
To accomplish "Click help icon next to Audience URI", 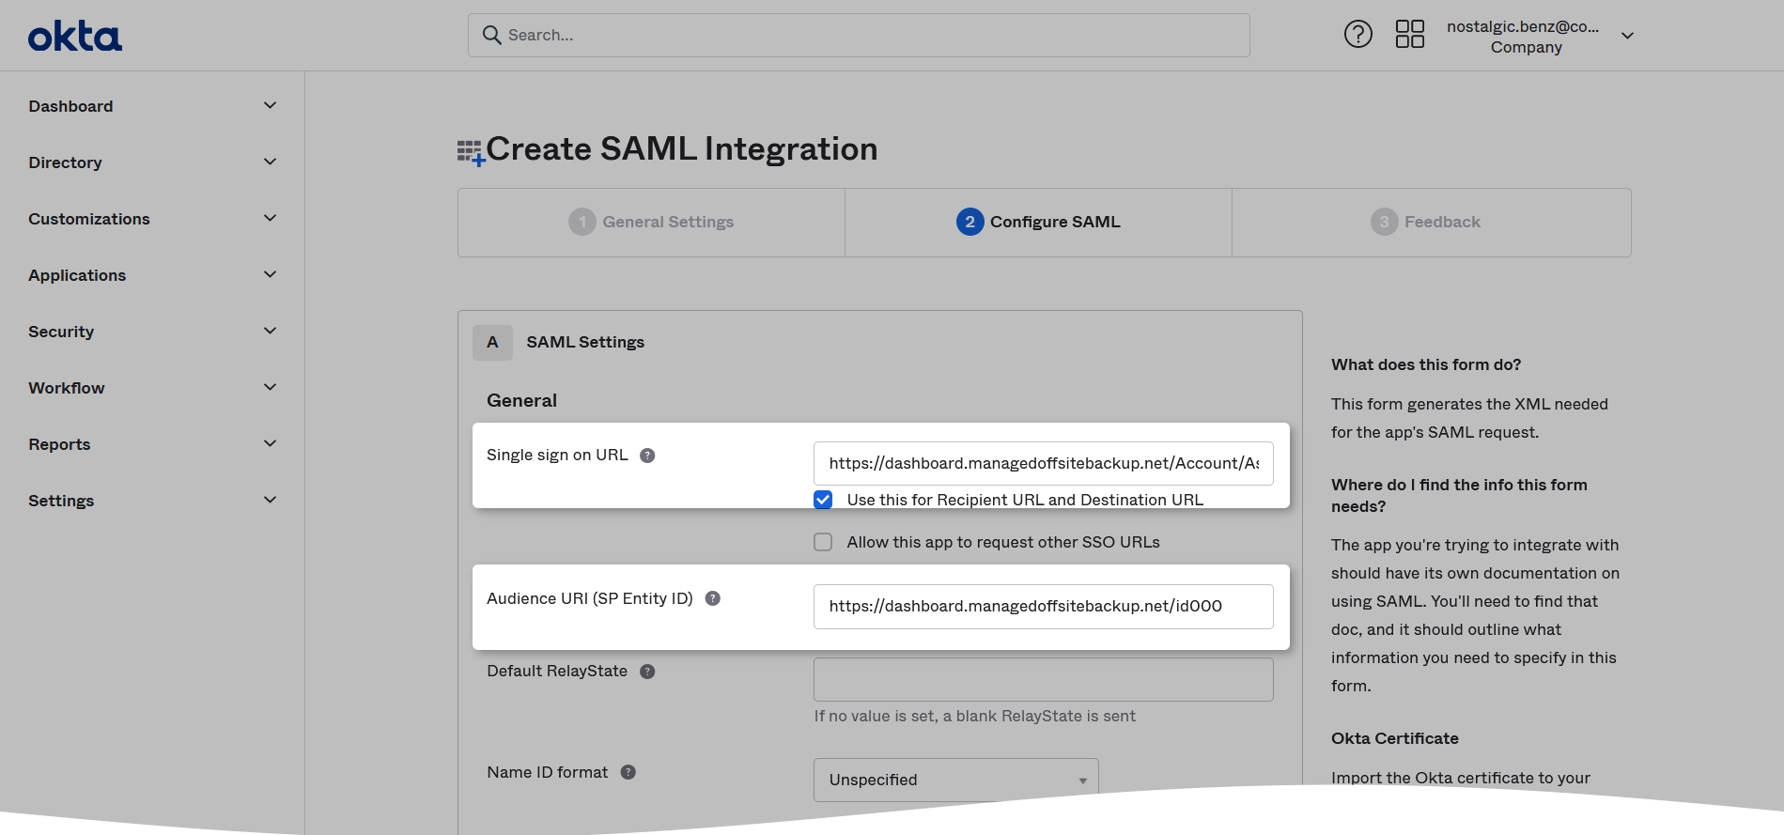I will [713, 598].
